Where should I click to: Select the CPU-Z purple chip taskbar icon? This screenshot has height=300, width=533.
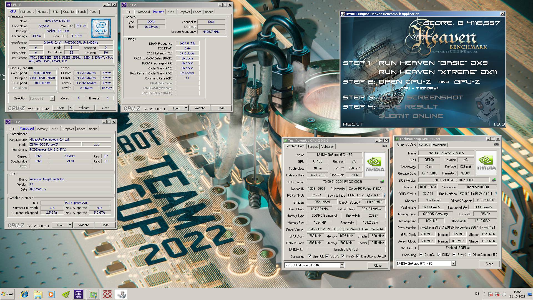pos(79,294)
